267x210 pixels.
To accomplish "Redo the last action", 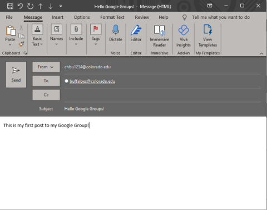I will coord(30,6).
